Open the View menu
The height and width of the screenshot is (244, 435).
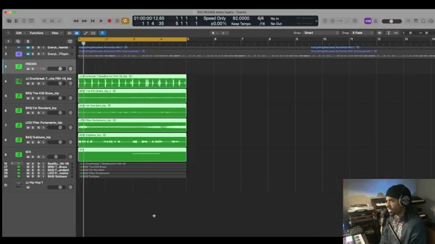point(56,33)
